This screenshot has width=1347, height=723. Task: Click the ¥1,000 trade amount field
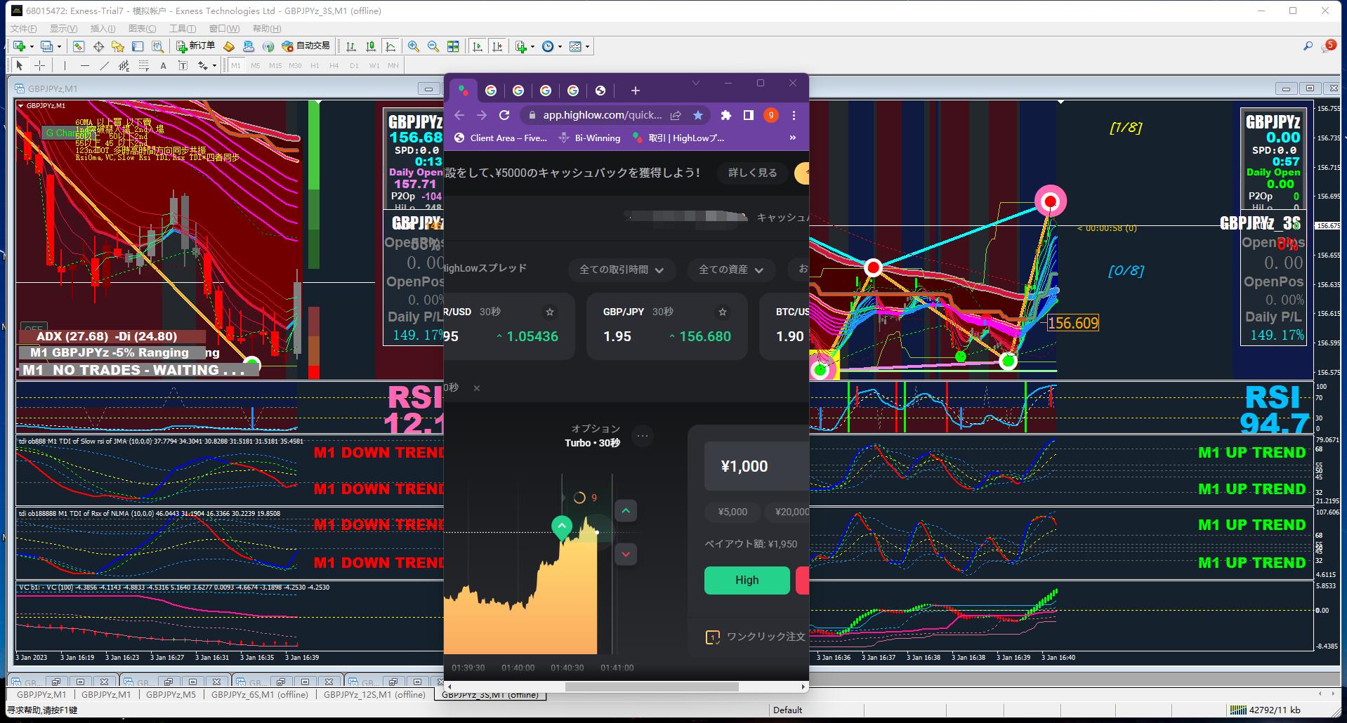click(x=756, y=466)
